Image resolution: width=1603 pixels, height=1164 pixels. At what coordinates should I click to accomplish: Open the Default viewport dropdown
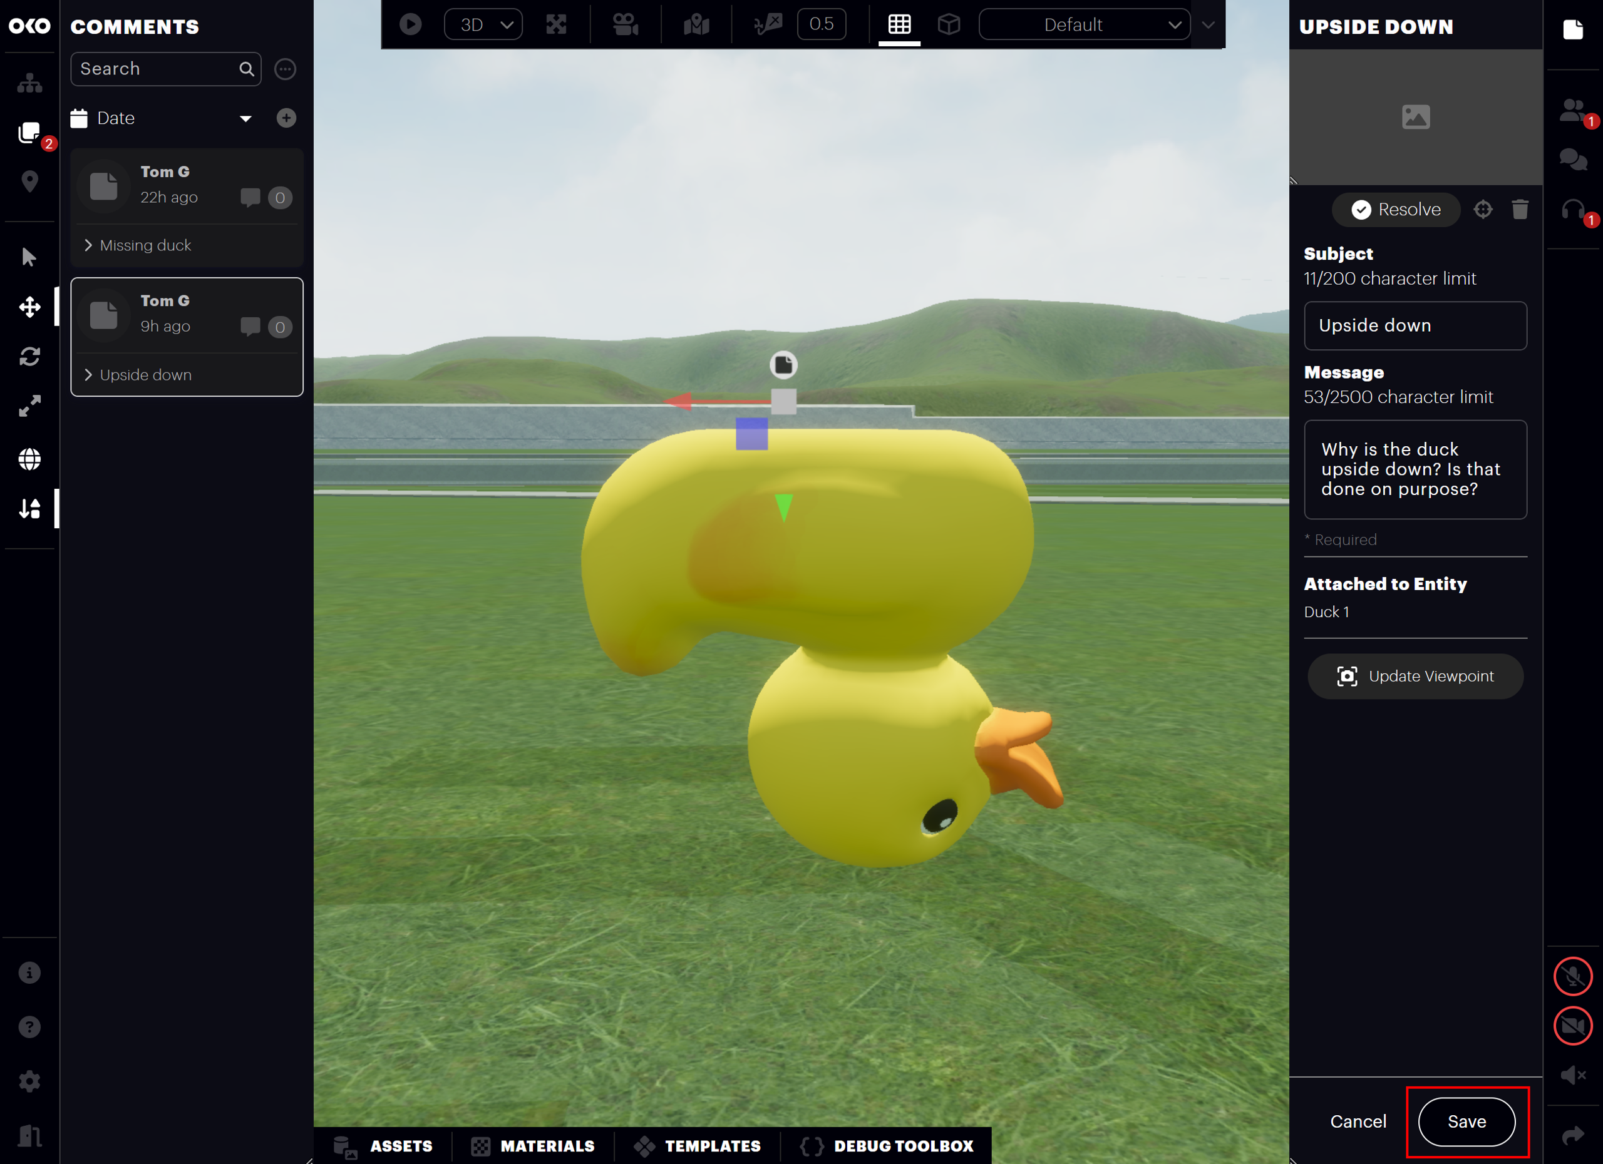(x=1084, y=25)
